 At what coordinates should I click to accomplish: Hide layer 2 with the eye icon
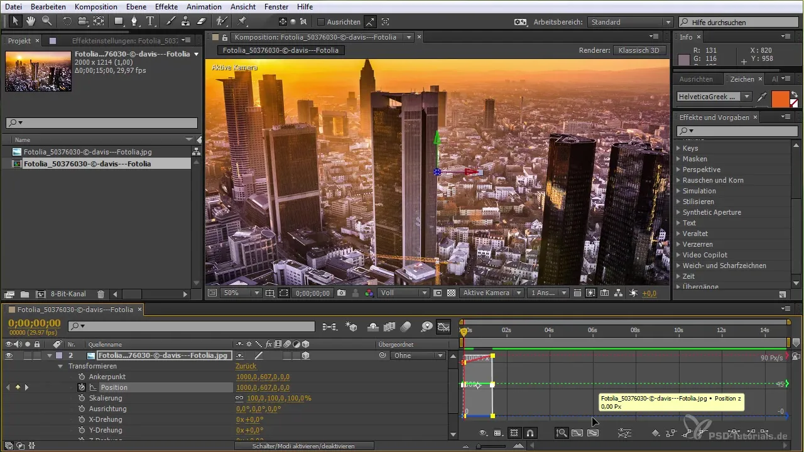[9, 355]
